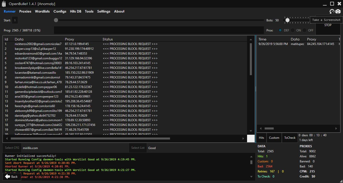Sort by the Status column header
This screenshot has width=343, height=183.
(108, 39)
